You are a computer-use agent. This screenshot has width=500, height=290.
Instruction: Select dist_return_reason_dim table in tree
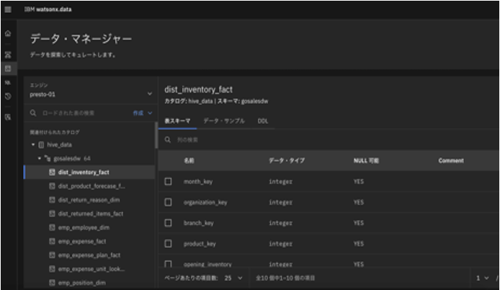tap(89, 200)
